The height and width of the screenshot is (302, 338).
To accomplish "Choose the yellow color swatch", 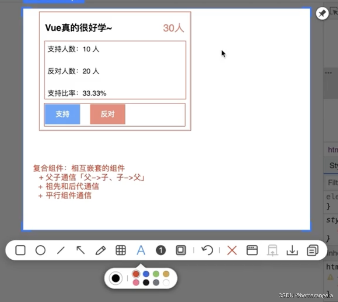I will tap(166, 274).
